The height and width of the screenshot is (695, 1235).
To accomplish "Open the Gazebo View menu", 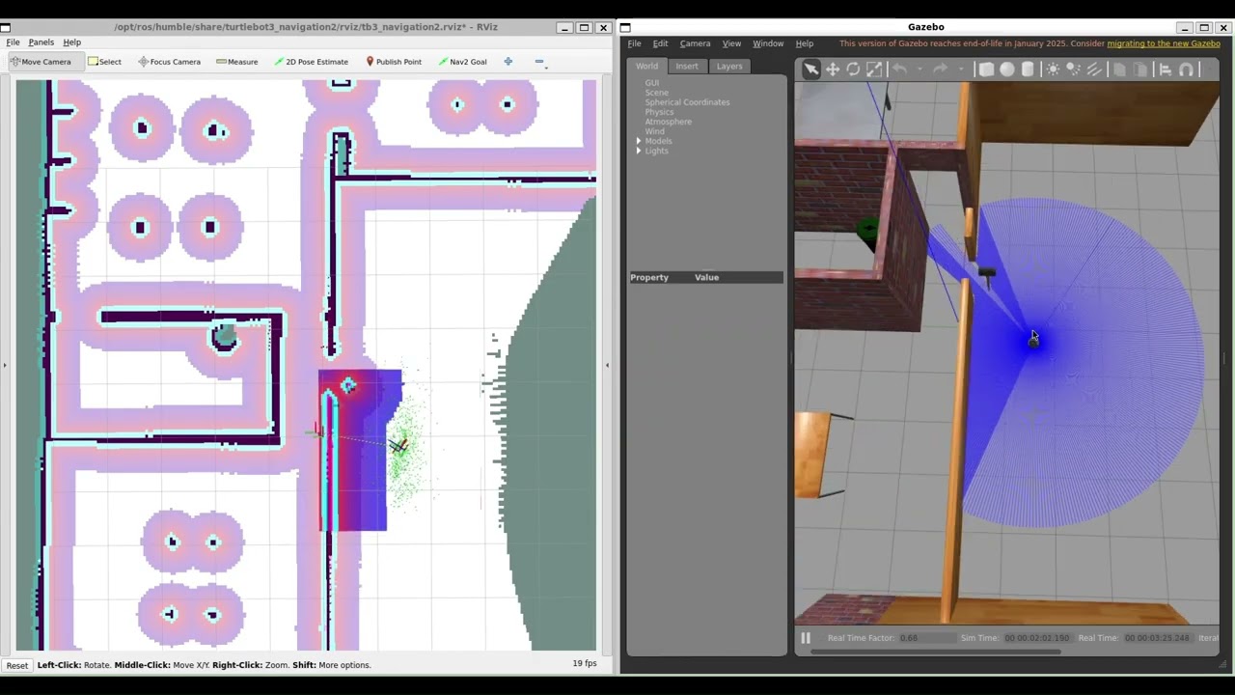I will tap(731, 43).
